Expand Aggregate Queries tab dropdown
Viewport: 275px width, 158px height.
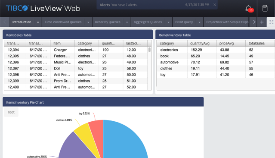coord(169,22)
